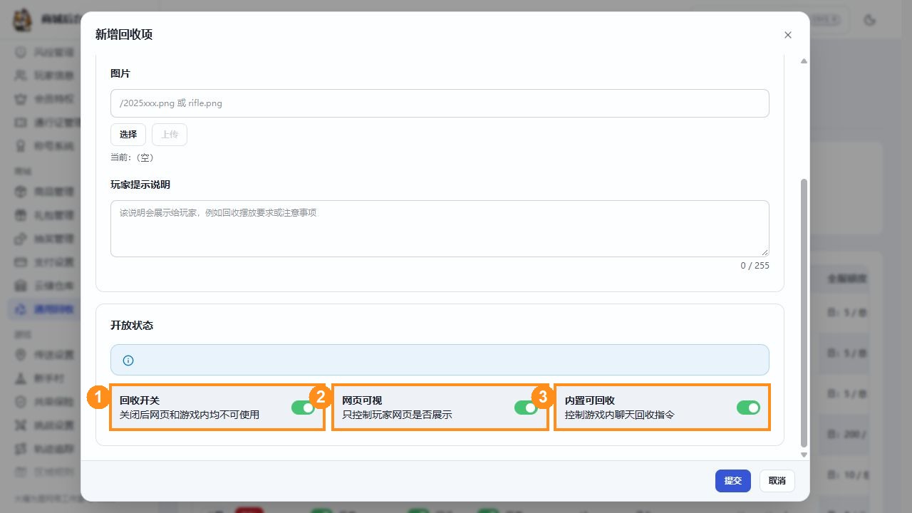The width and height of the screenshot is (912, 513).
Task: Click the 商品管理 icon in the background sidebar
Action: pyautogui.click(x=21, y=191)
